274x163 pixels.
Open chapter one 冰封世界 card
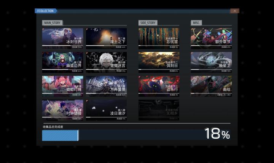62,38
